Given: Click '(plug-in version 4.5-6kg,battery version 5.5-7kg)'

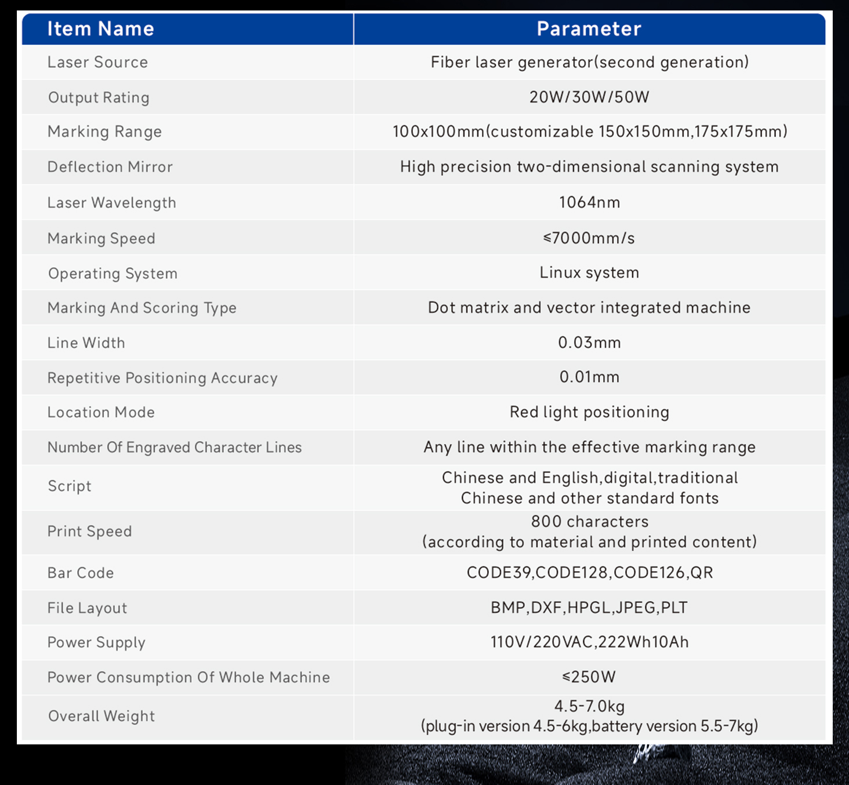Looking at the screenshot, I should point(589,726).
